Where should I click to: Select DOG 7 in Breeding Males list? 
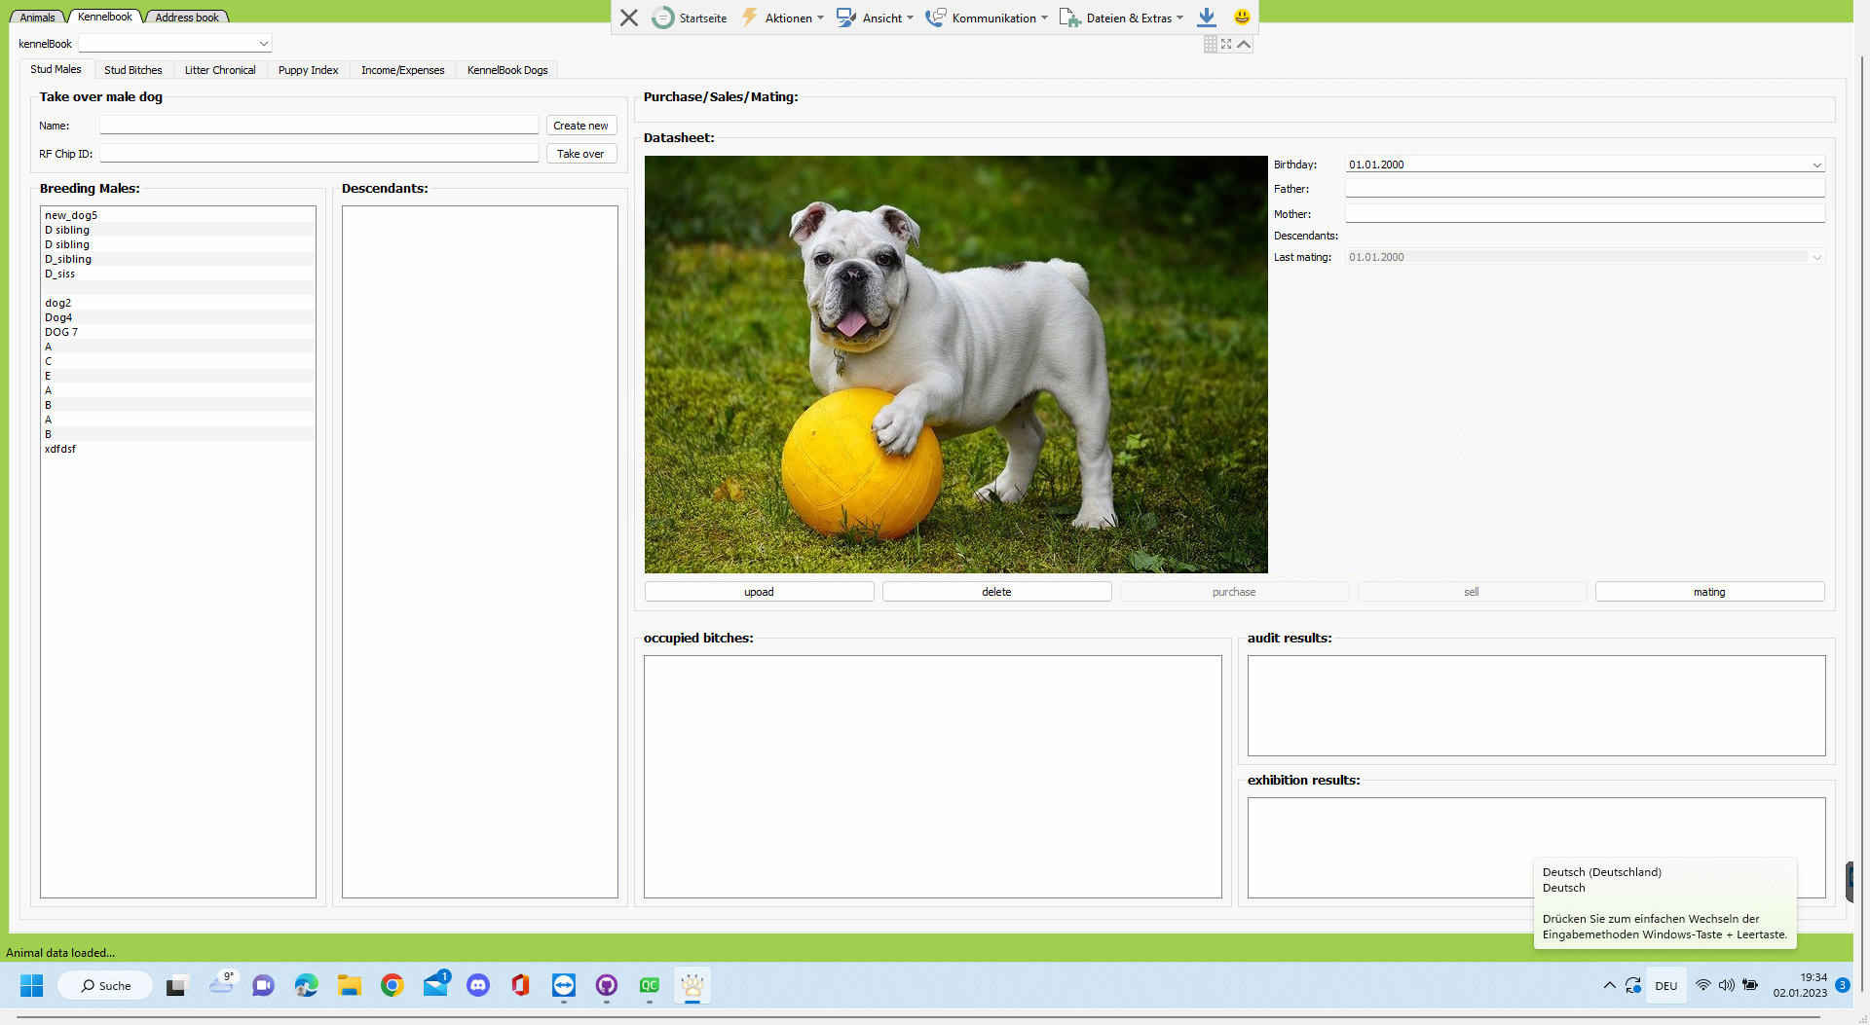tap(178, 332)
